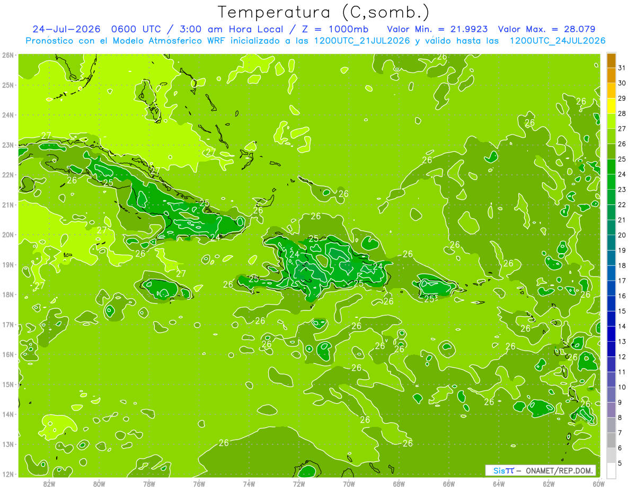Pick the blue legend swatch between 14 and 15

click(611, 318)
